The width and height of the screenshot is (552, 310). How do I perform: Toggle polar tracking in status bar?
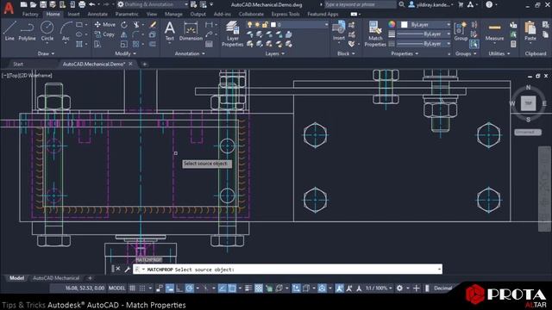point(190,288)
